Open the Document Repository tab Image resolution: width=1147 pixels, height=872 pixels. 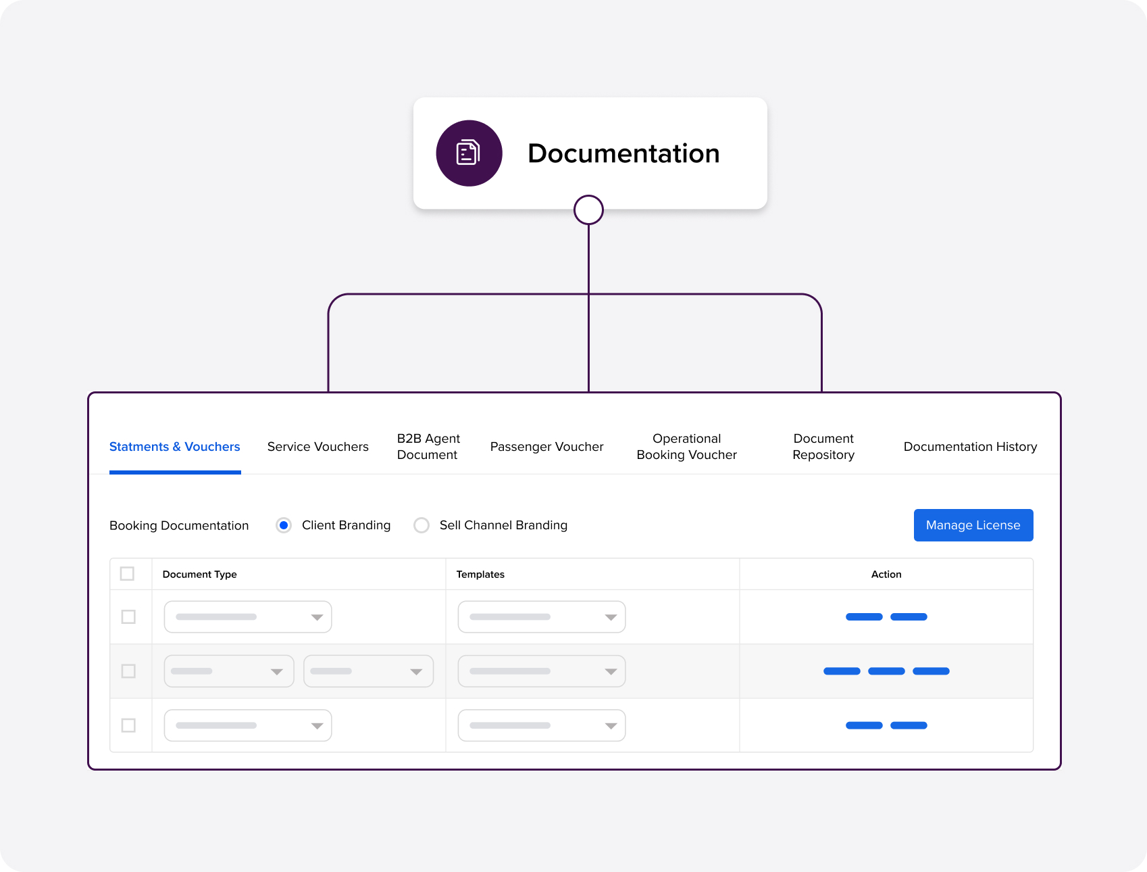(823, 447)
